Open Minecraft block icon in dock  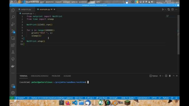pos(127,103)
